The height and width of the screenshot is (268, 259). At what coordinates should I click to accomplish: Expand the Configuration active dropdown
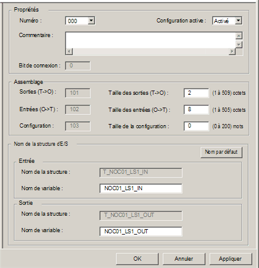[x=238, y=21]
